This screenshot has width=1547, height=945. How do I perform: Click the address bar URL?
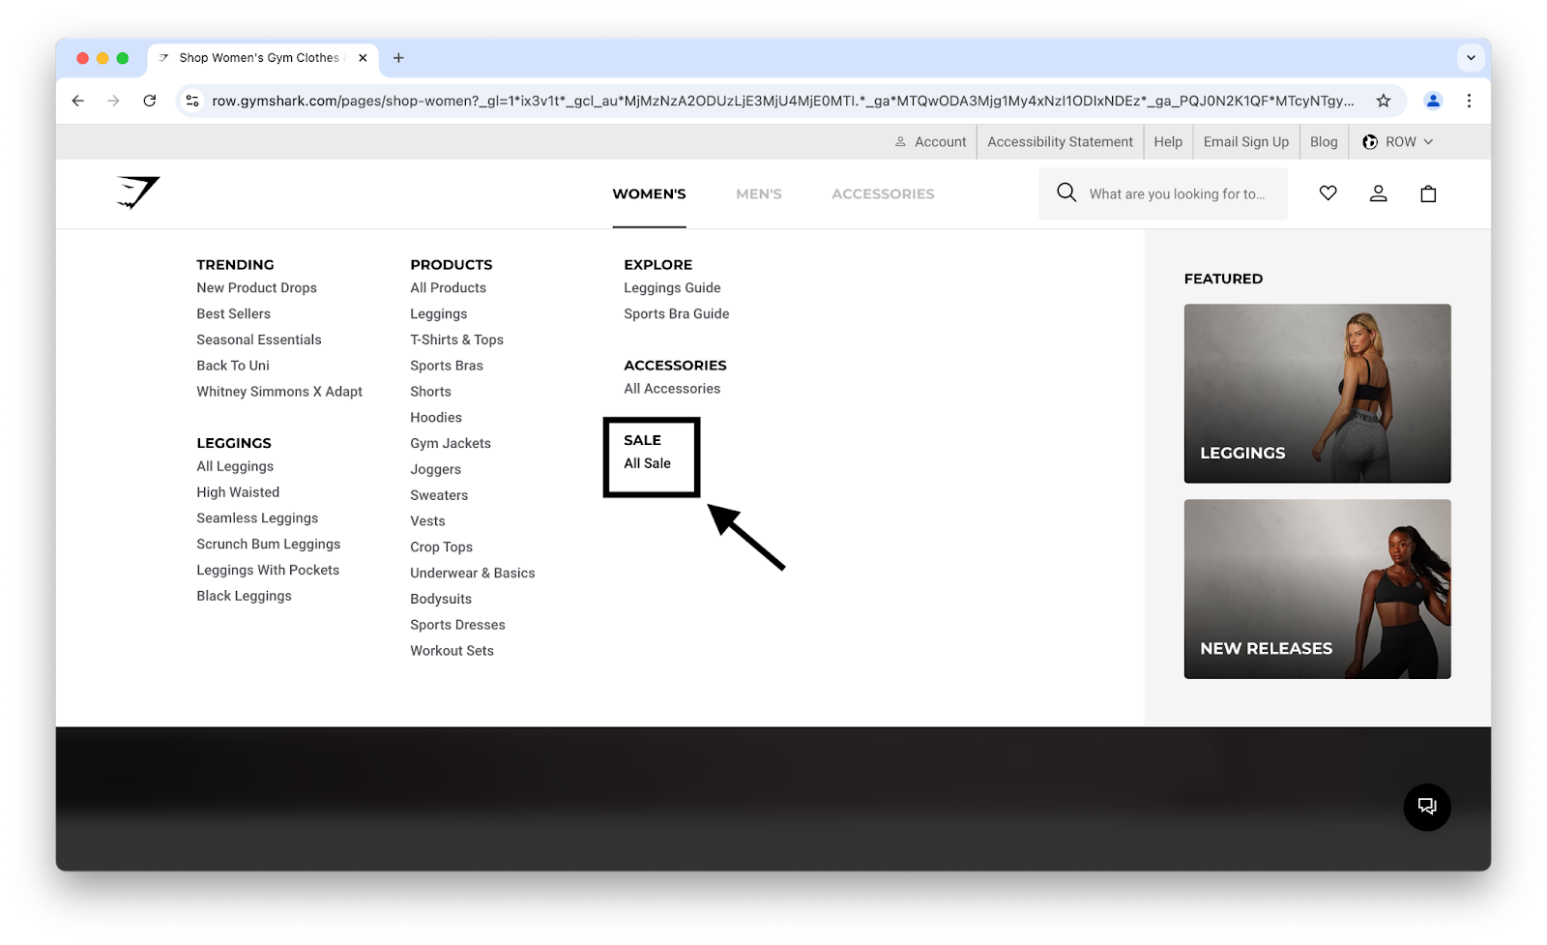783,101
